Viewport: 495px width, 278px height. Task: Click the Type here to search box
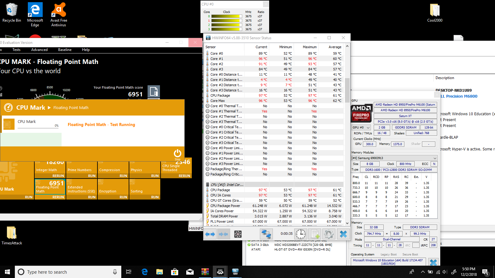[x=68, y=272]
